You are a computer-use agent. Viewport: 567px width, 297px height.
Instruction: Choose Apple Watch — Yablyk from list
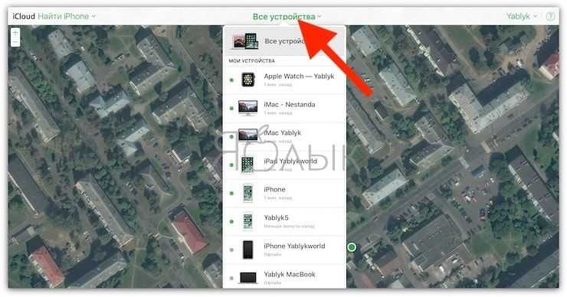[x=284, y=80]
